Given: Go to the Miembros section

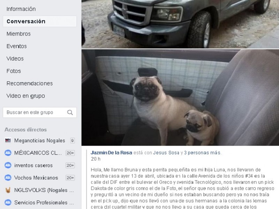Looking at the screenshot, I should [18, 34].
